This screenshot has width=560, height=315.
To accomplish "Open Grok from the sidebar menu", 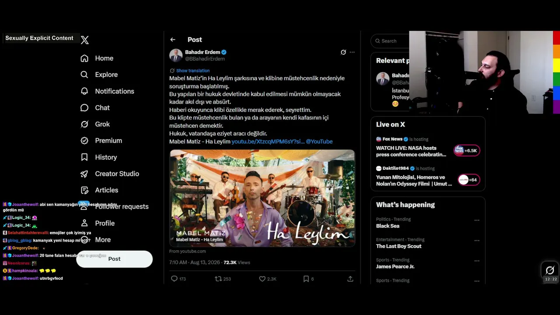I will 95,124.
